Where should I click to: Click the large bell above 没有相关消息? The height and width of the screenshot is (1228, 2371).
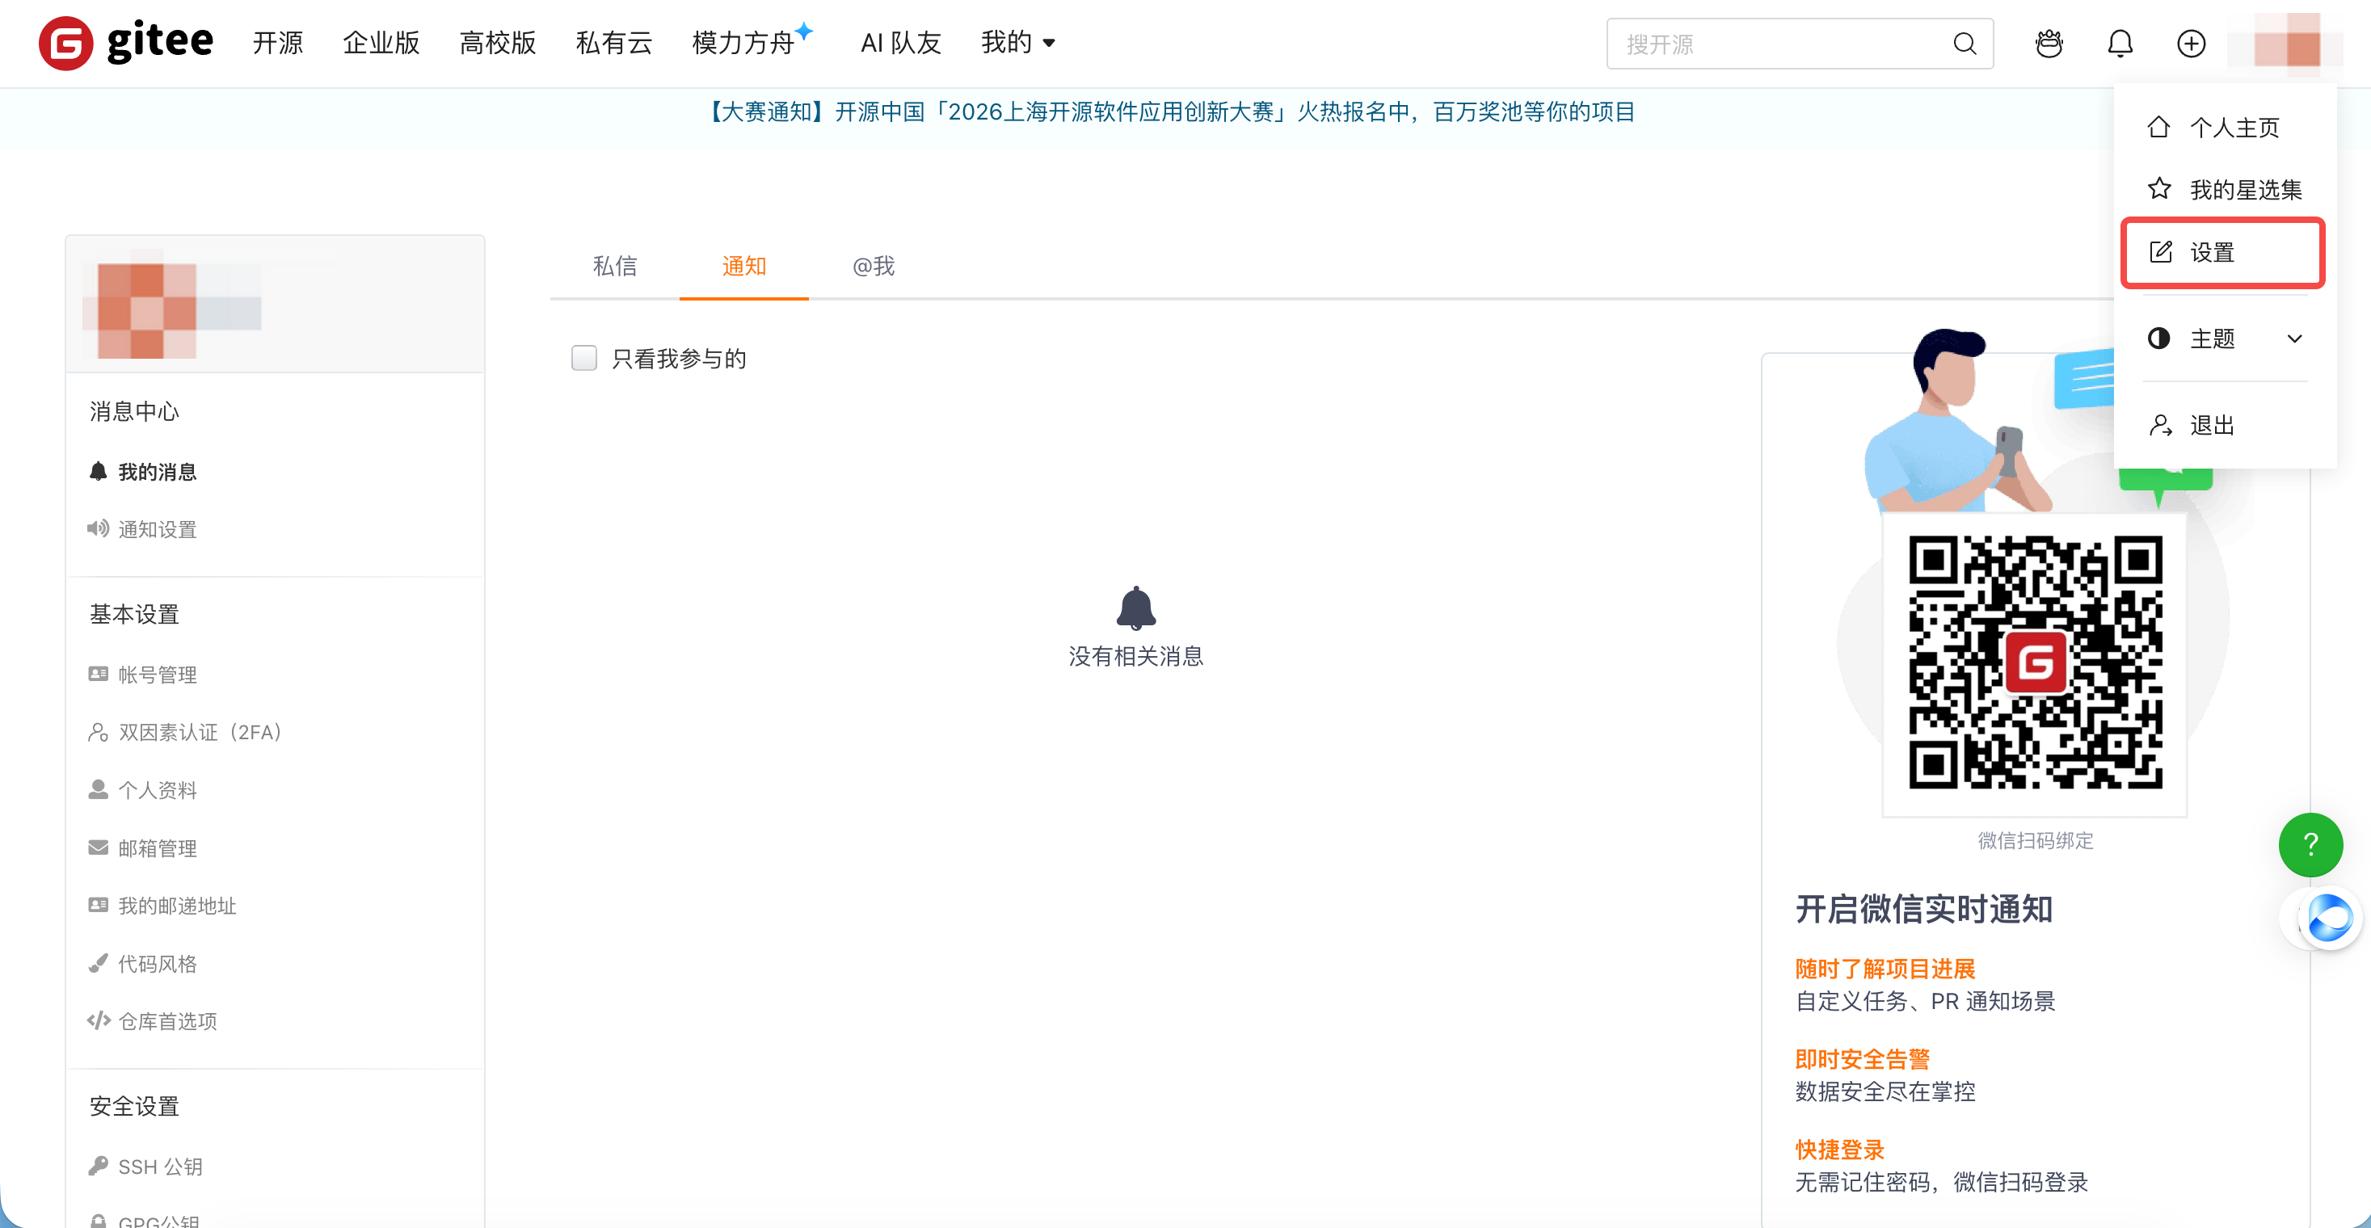click(x=1135, y=608)
